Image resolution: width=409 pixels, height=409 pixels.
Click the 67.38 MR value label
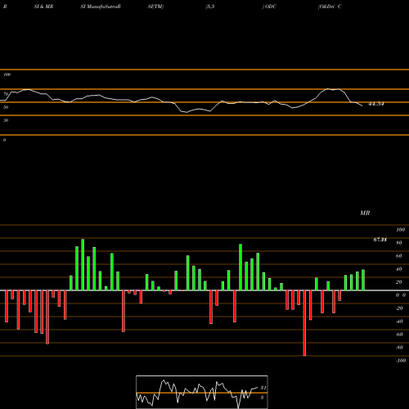(x=380, y=240)
